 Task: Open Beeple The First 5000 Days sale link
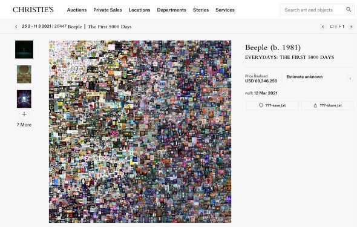(x=99, y=27)
